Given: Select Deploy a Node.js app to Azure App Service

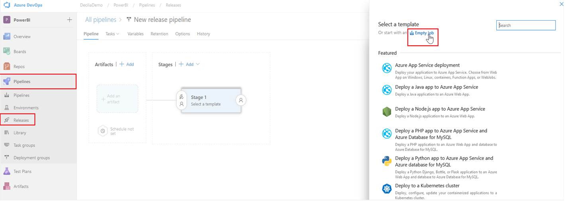Looking at the screenshot, I should point(440,109).
